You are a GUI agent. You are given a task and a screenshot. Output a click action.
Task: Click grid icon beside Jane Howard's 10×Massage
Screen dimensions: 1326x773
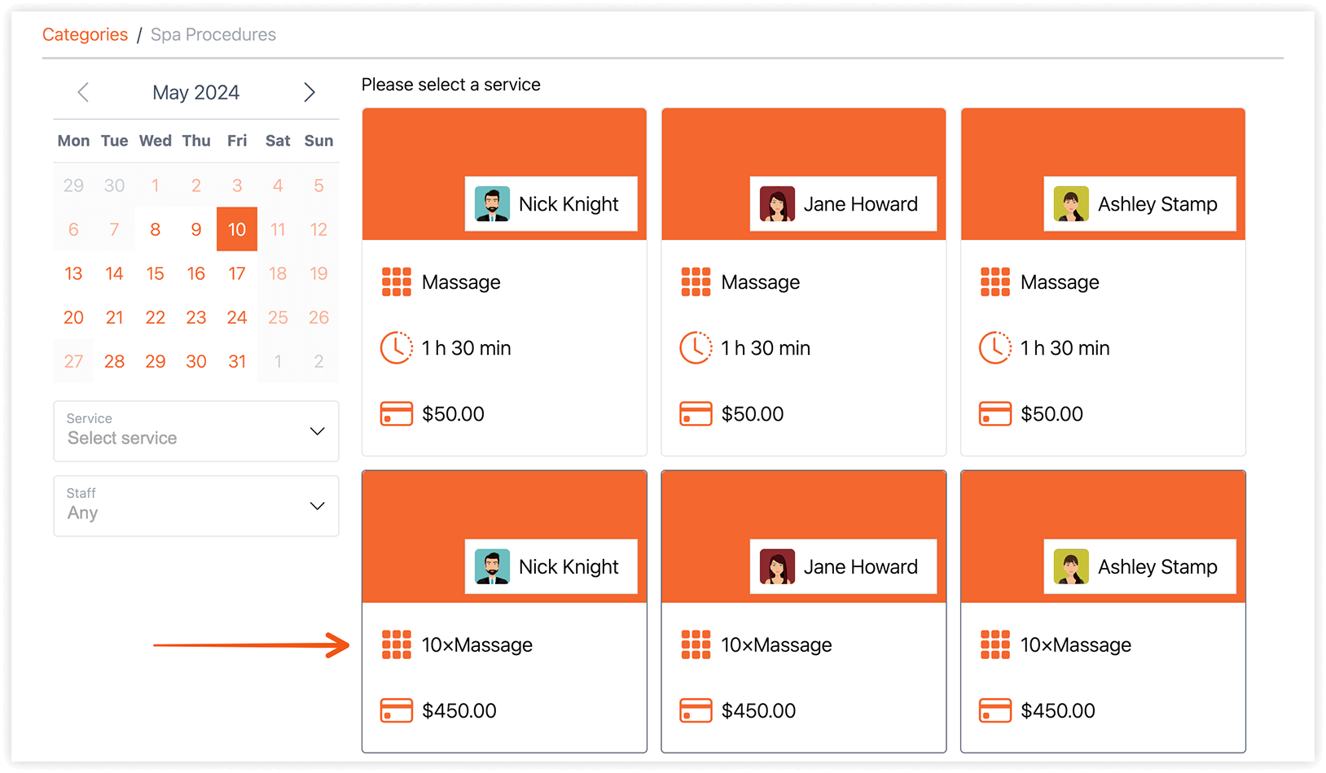(x=696, y=644)
